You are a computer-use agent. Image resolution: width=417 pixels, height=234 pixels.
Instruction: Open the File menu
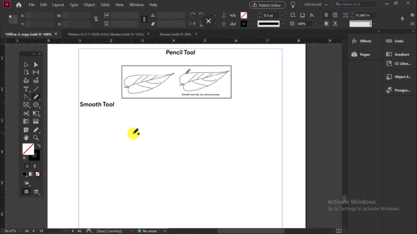tap(32, 5)
